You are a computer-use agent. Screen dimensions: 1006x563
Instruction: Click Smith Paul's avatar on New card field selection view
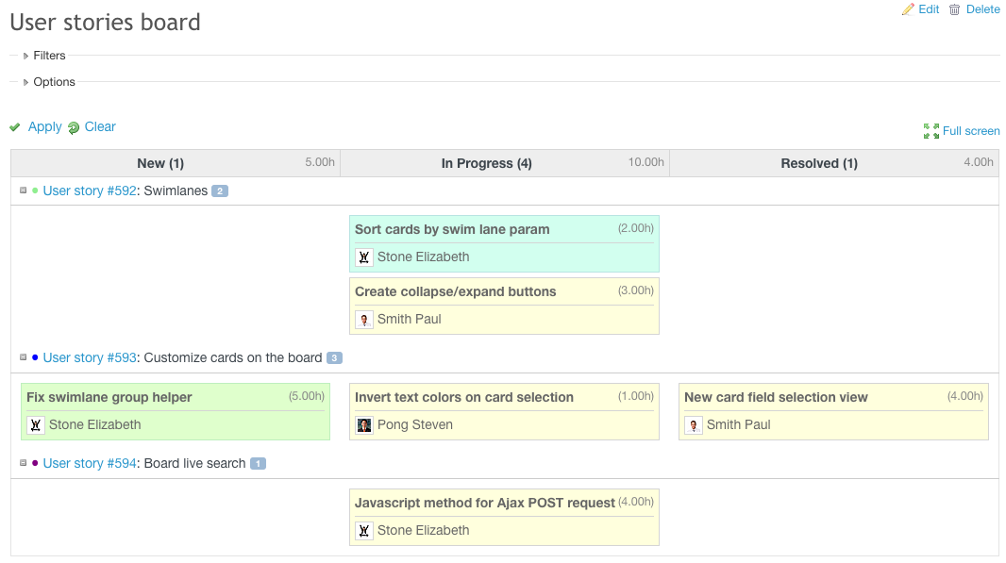click(x=694, y=424)
